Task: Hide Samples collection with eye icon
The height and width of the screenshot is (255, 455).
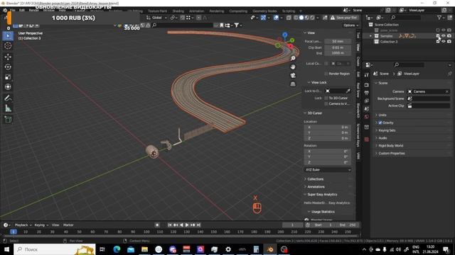Action: [444, 36]
